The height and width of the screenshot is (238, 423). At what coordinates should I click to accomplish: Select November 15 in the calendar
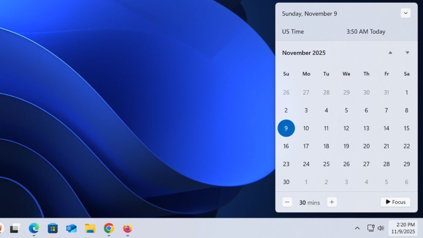[x=406, y=128]
